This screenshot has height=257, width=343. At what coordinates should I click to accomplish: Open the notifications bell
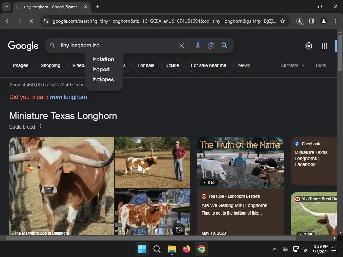pos(334,249)
